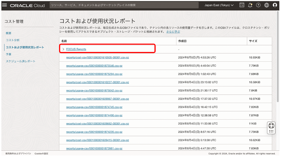This screenshot has height=156, width=281.
Task: Click the page vertical scrollbar
Action: [x=278, y=57]
